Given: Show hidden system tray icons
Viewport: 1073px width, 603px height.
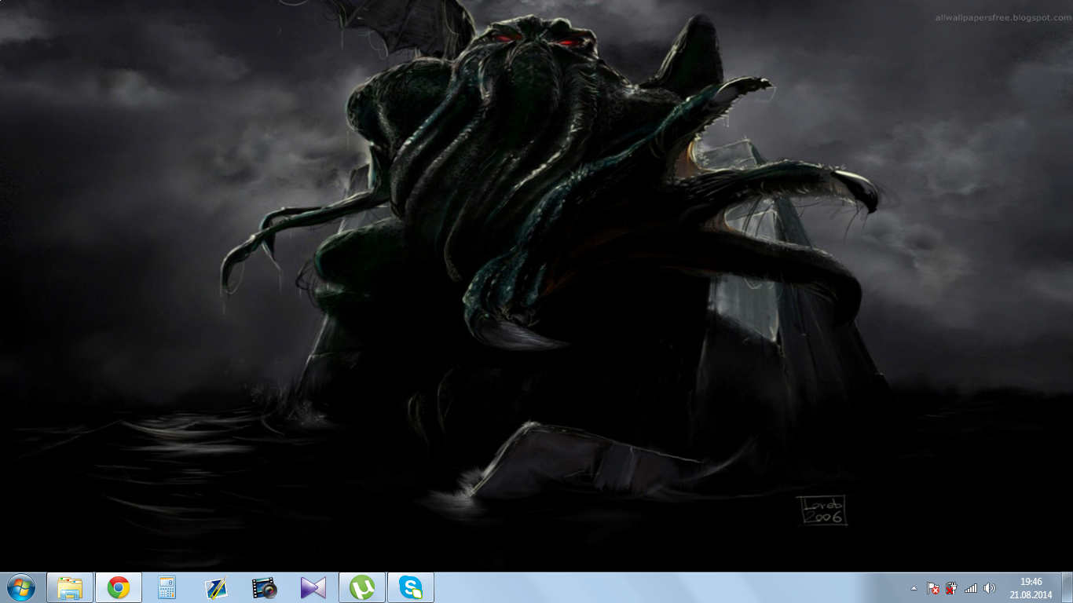Looking at the screenshot, I should click(x=914, y=588).
